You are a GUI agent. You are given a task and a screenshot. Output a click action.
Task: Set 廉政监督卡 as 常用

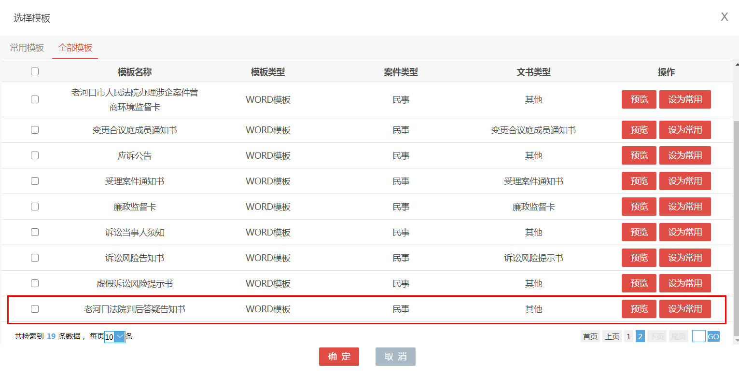coord(685,207)
